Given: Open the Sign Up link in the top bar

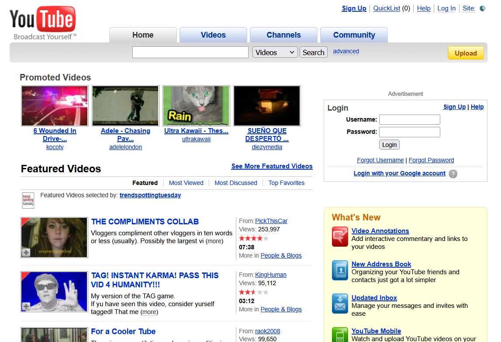Looking at the screenshot, I should coord(354,8).
